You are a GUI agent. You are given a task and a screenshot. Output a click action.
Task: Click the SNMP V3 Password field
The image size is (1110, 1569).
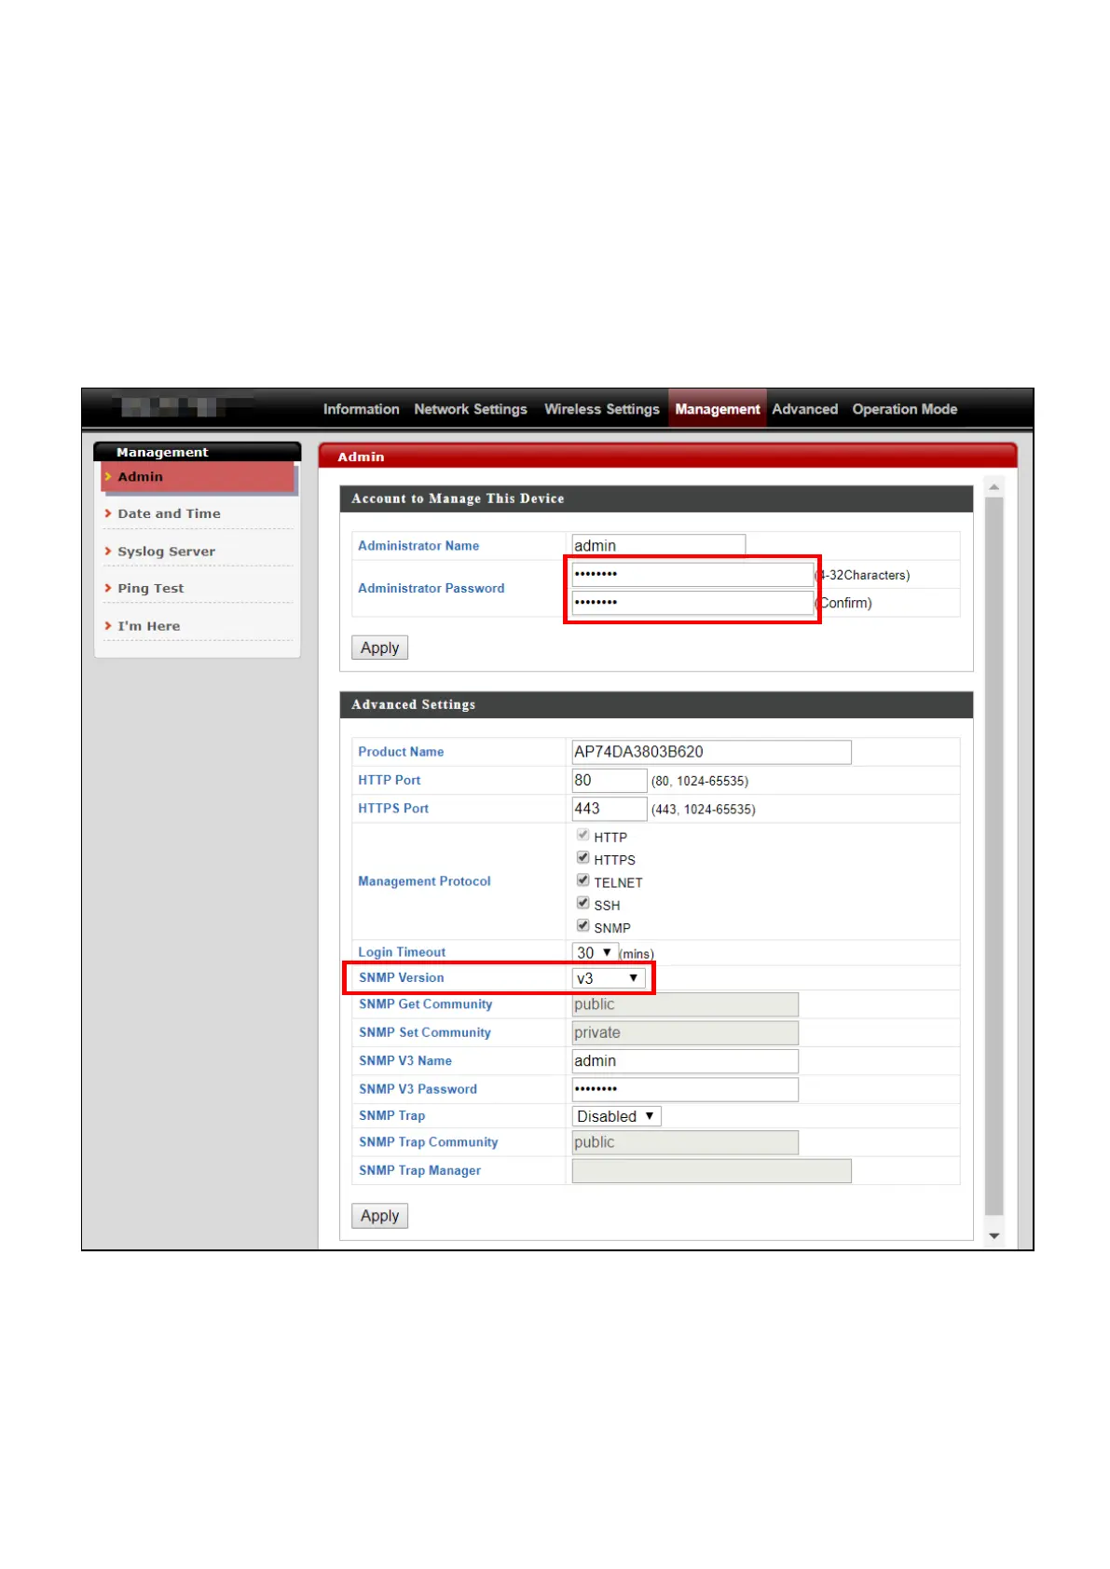pos(685,1089)
